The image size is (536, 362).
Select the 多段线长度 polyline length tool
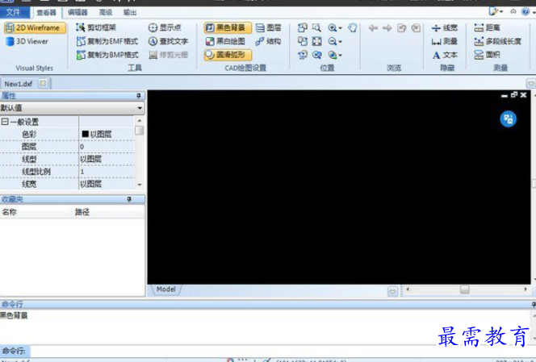498,41
